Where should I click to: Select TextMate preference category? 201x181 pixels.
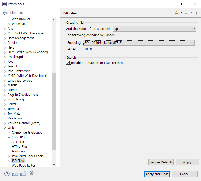coord(14,113)
